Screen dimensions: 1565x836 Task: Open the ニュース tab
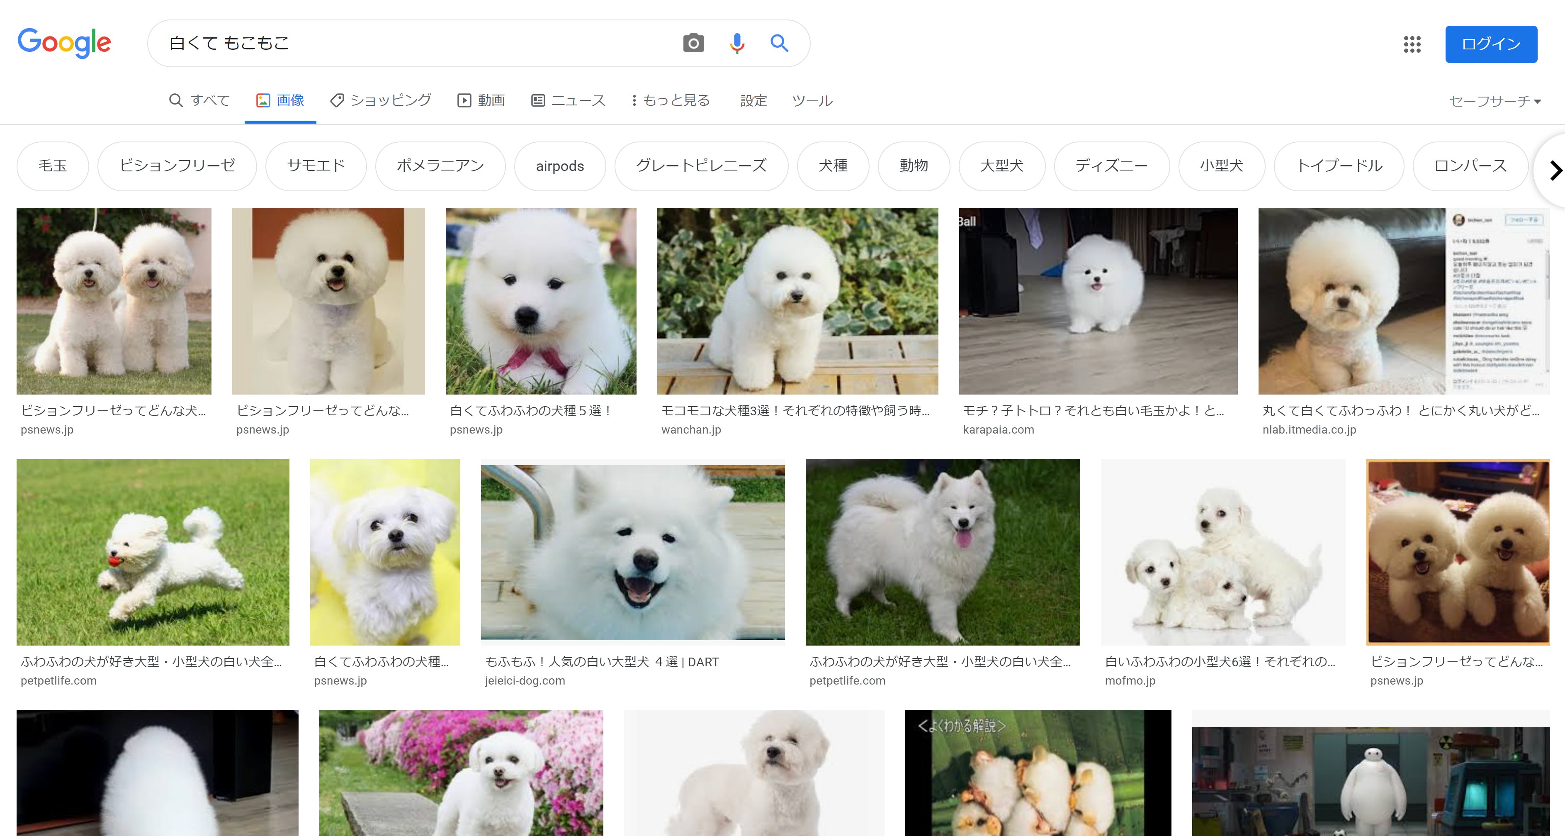tap(568, 100)
